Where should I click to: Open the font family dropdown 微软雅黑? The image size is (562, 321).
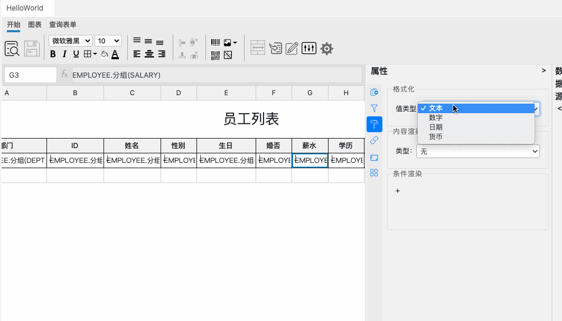click(71, 41)
